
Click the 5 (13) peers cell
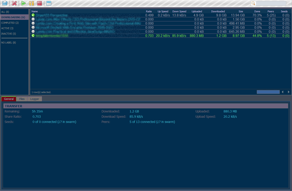[x=271, y=35]
